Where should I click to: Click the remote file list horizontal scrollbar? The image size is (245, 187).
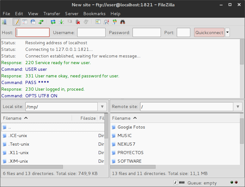[133, 167]
